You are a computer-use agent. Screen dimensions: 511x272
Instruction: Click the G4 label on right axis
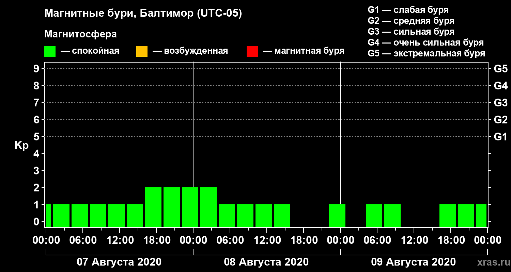point(500,86)
